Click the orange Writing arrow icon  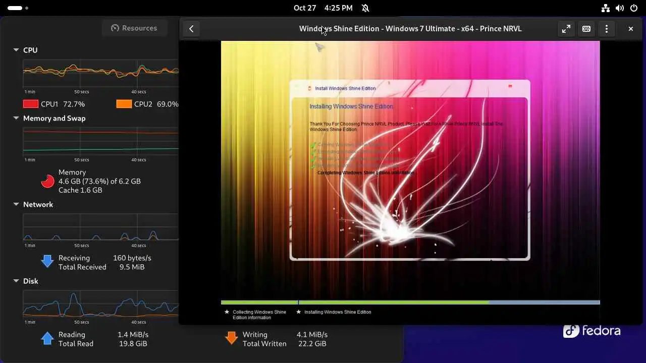[x=232, y=338]
